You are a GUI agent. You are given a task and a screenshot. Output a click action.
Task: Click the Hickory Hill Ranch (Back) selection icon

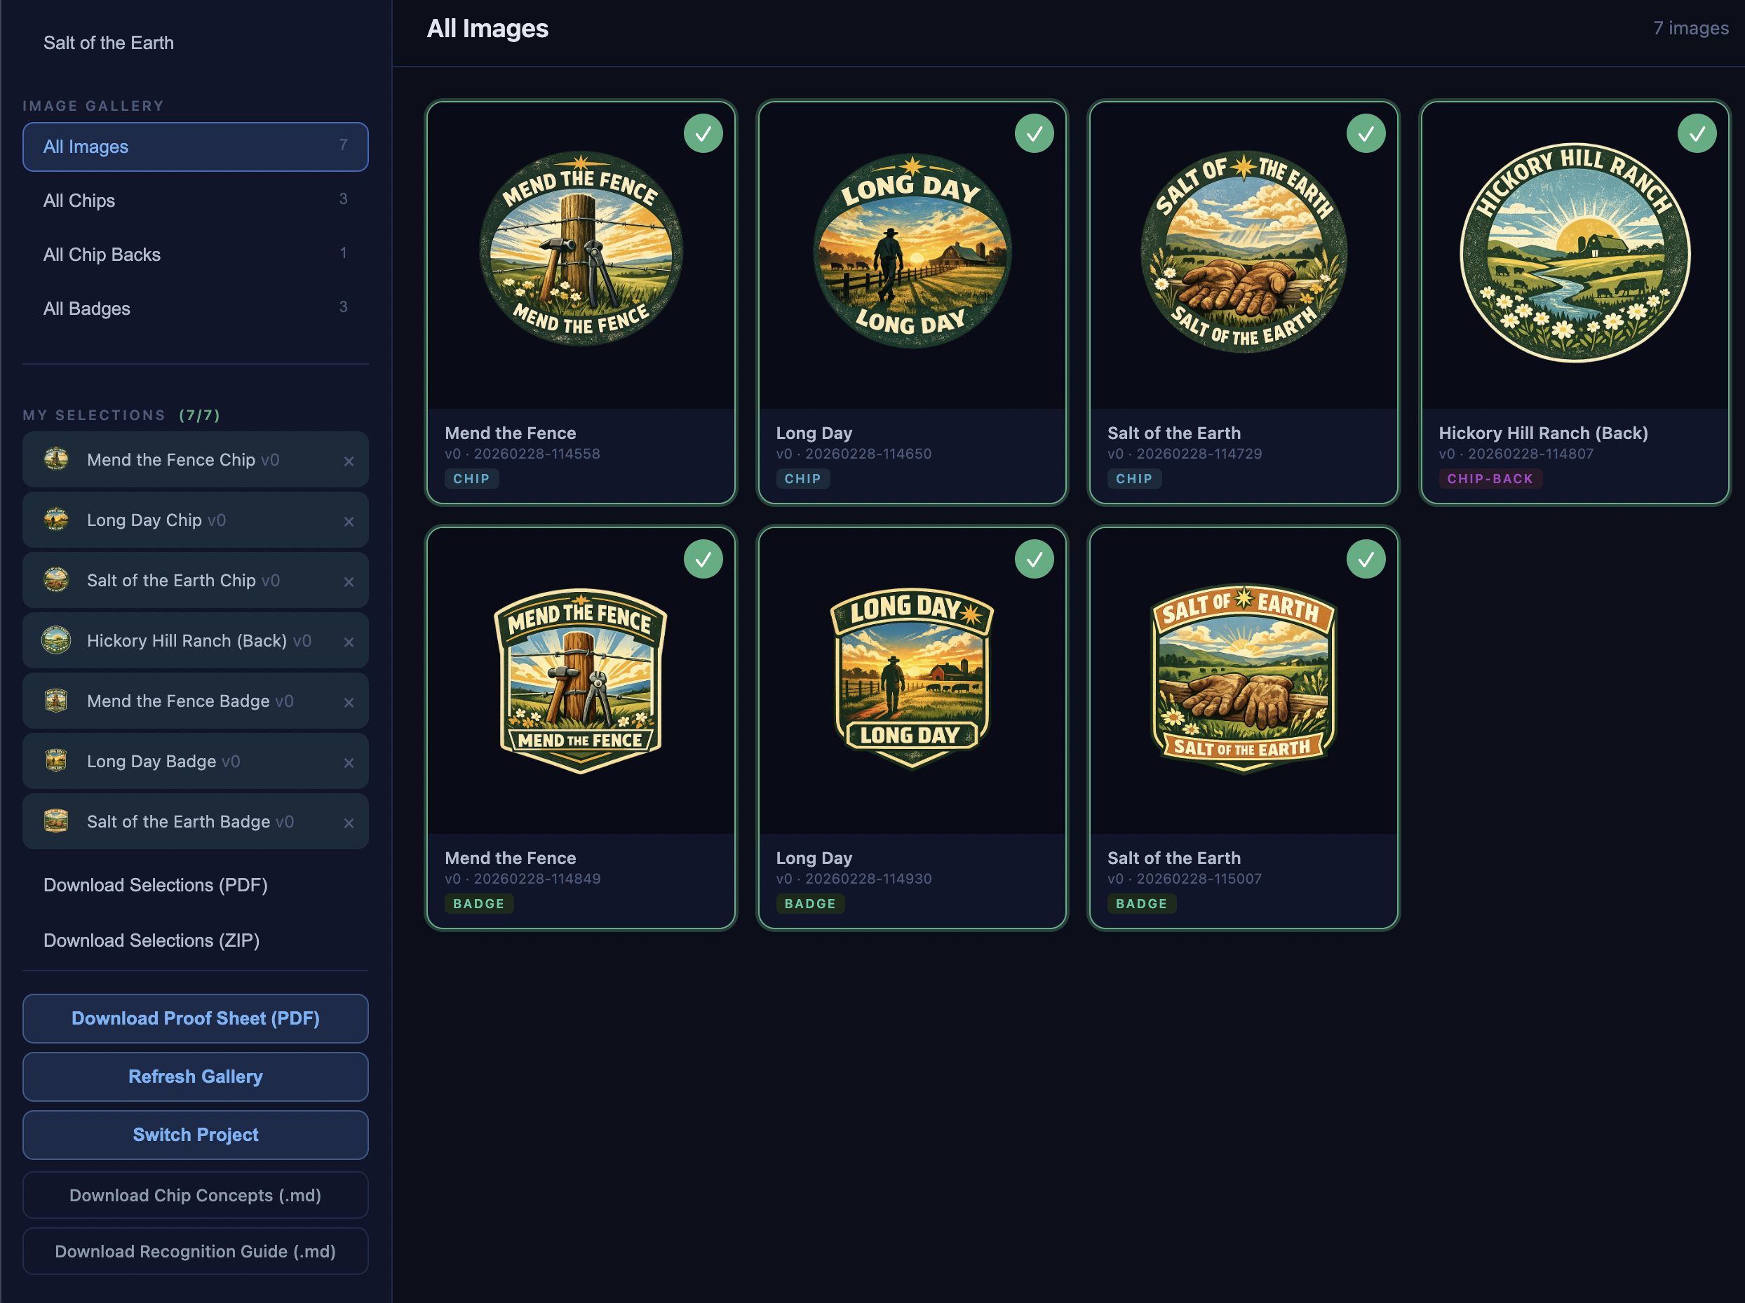pos(56,640)
